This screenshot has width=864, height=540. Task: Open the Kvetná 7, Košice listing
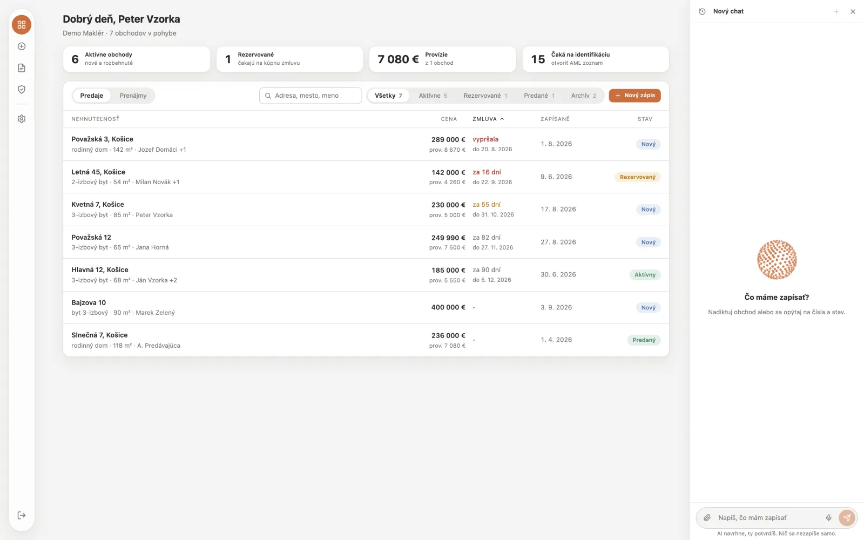coord(366,210)
